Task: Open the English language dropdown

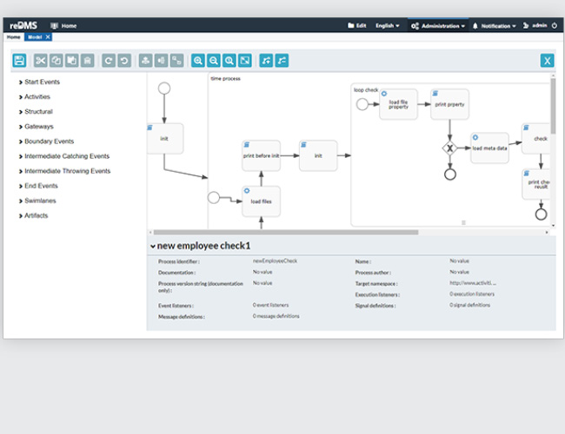Action: [x=387, y=26]
